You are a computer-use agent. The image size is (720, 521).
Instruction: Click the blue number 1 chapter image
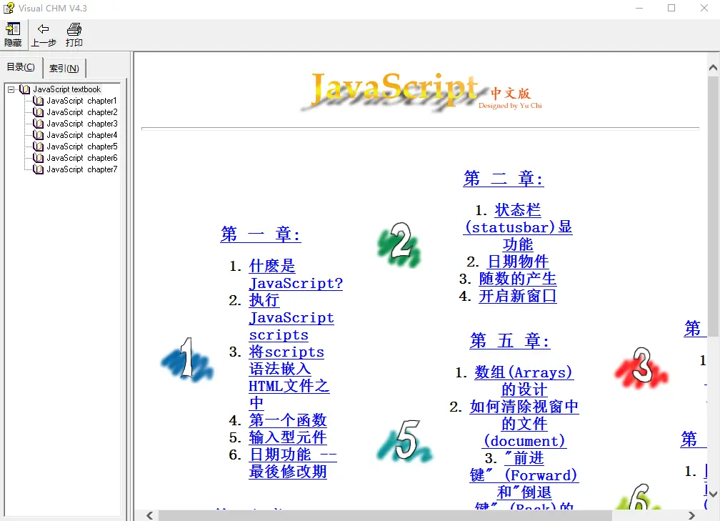point(186,359)
